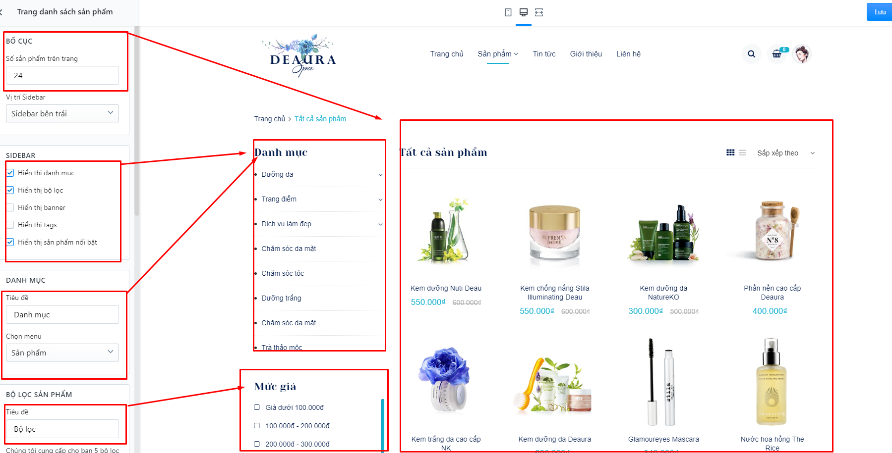Check the Giá dưới 100.000đ price filter
Image resolution: width=892 pixels, height=453 pixels.
[257, 407]
